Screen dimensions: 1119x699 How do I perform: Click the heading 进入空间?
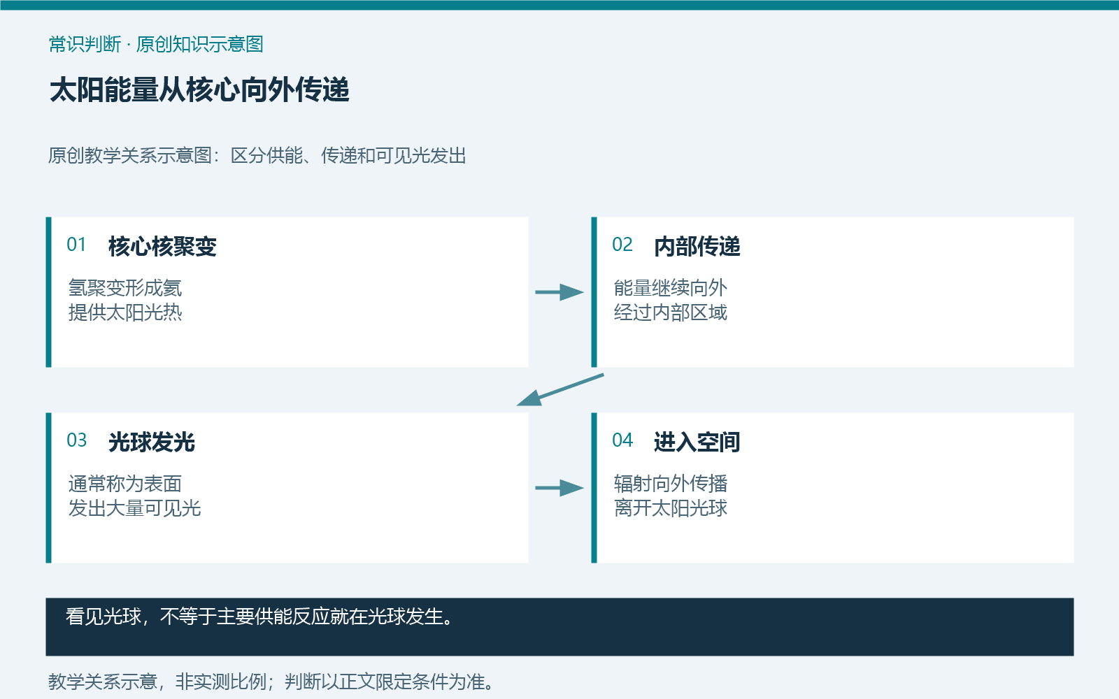pos(697,442)
